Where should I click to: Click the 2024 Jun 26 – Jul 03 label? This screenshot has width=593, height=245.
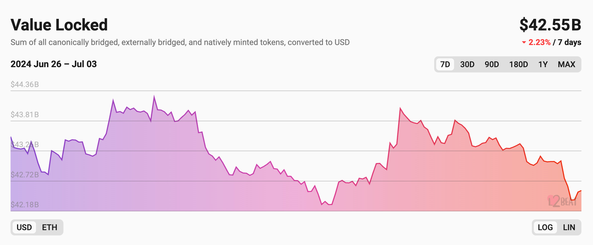(x=53, y=64)
